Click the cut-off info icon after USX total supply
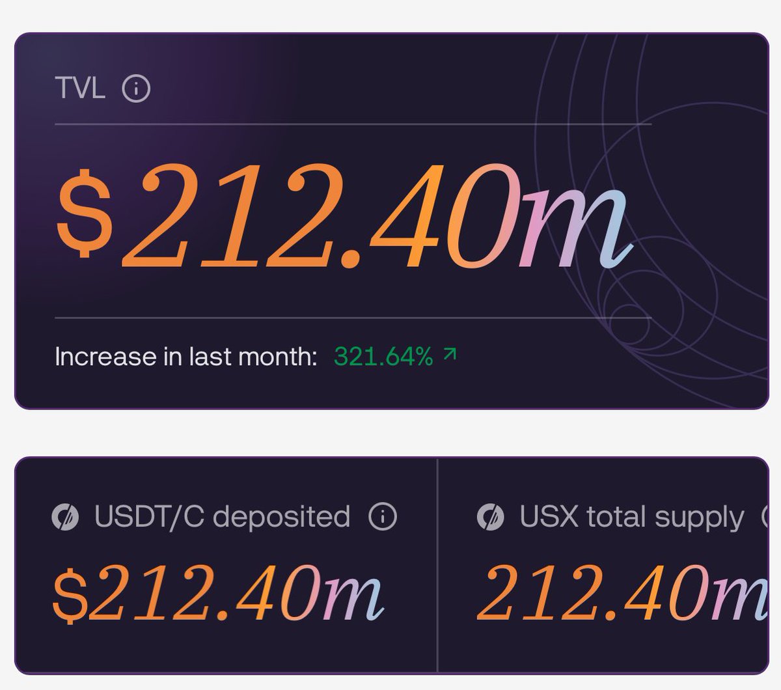 click(765, 517)
